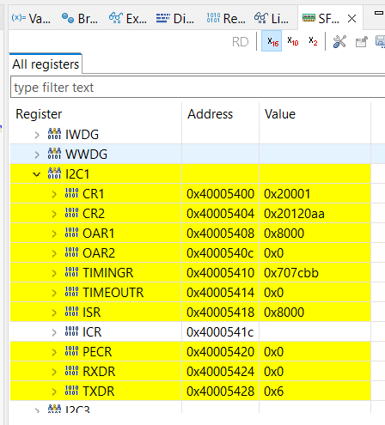
Task: Click the Register column header
Action: [39, 114]
